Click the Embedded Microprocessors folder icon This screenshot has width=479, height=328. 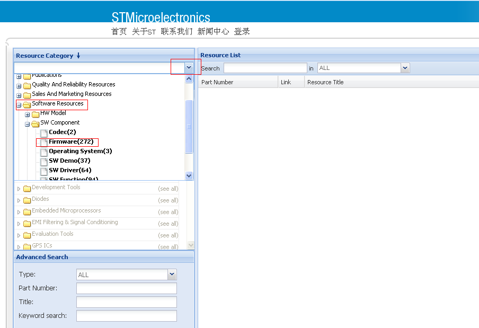click(x=27, y=211)
